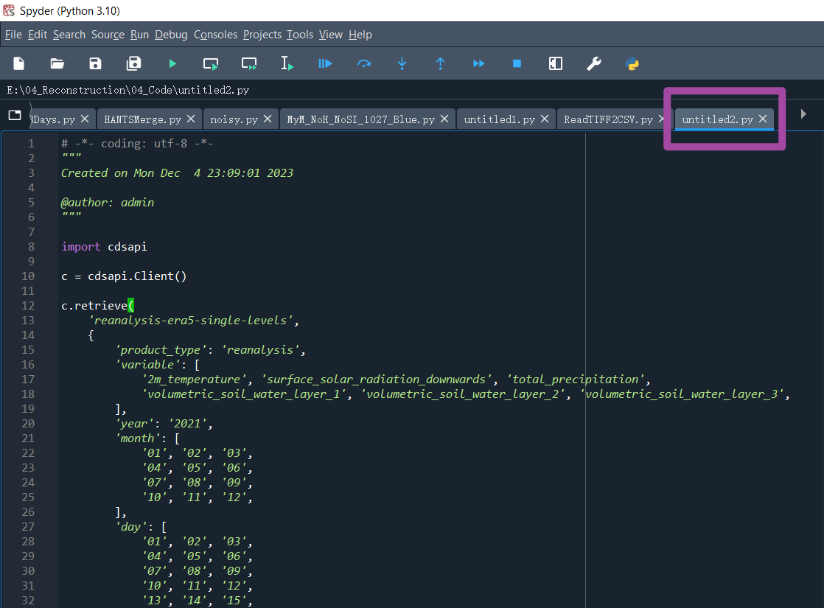
Task: Run current cell and advance to next
Action: (x=249, y=63)
